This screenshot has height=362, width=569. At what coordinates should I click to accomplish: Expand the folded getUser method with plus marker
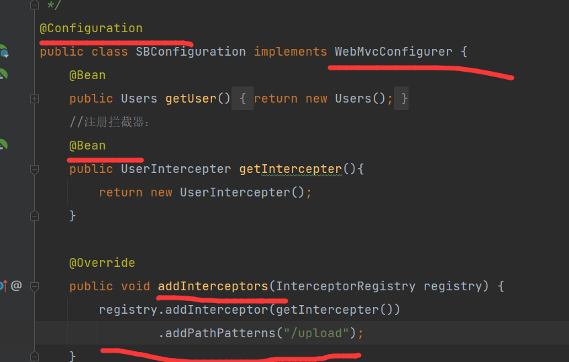[x=34, y=99]
